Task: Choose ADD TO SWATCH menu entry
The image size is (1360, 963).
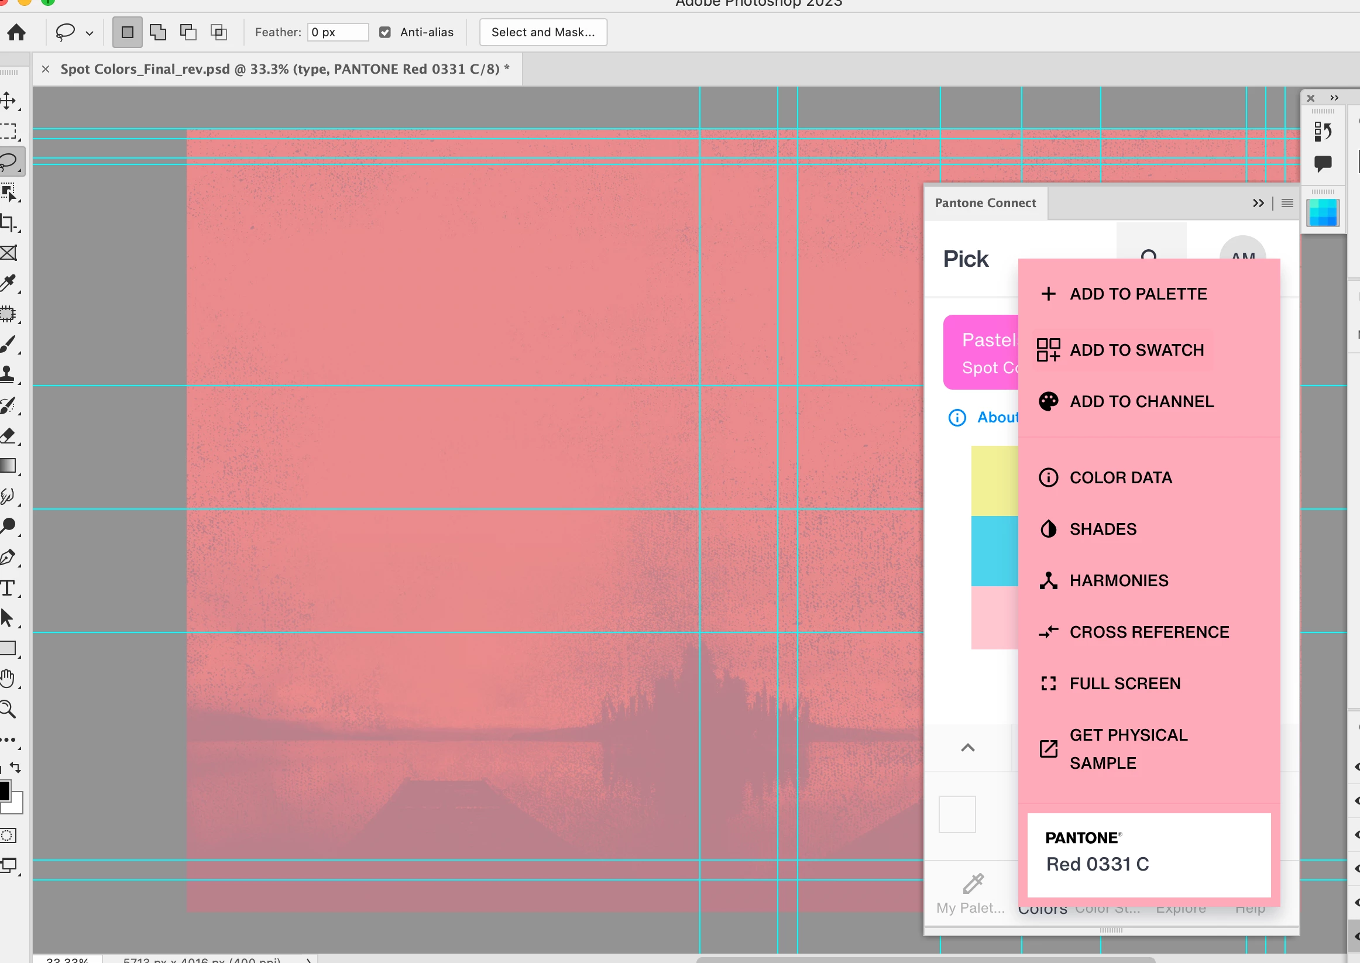Action: (1136, 350)
